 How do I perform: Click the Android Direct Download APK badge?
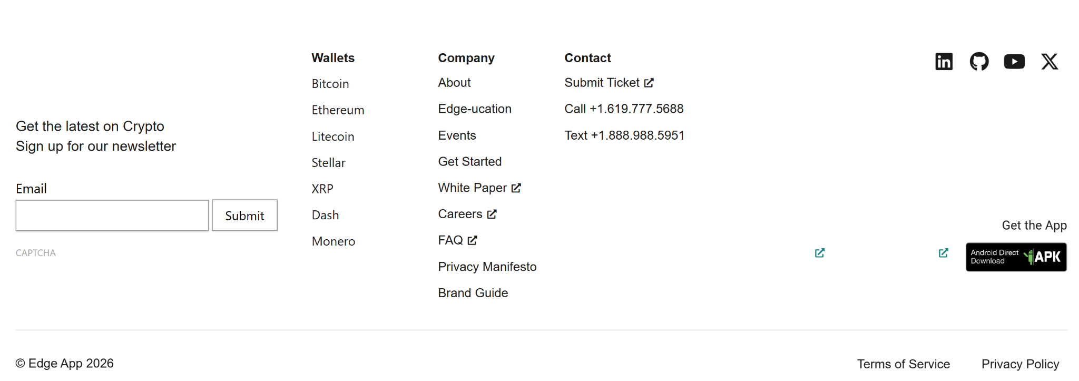pyautogui.click(x=1016, y=257)
